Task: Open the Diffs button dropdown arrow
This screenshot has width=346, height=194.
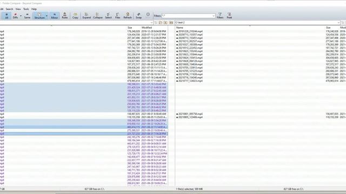Action: 21,16
